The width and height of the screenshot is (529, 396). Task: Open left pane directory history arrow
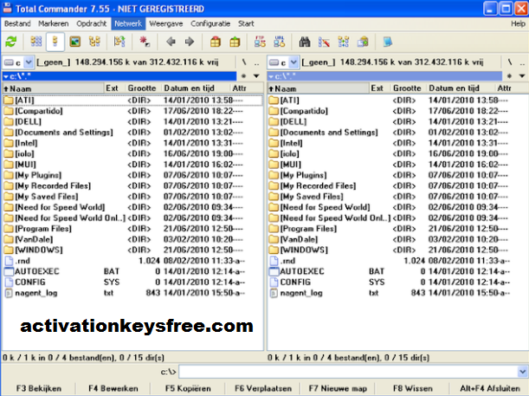pos(256,76)
